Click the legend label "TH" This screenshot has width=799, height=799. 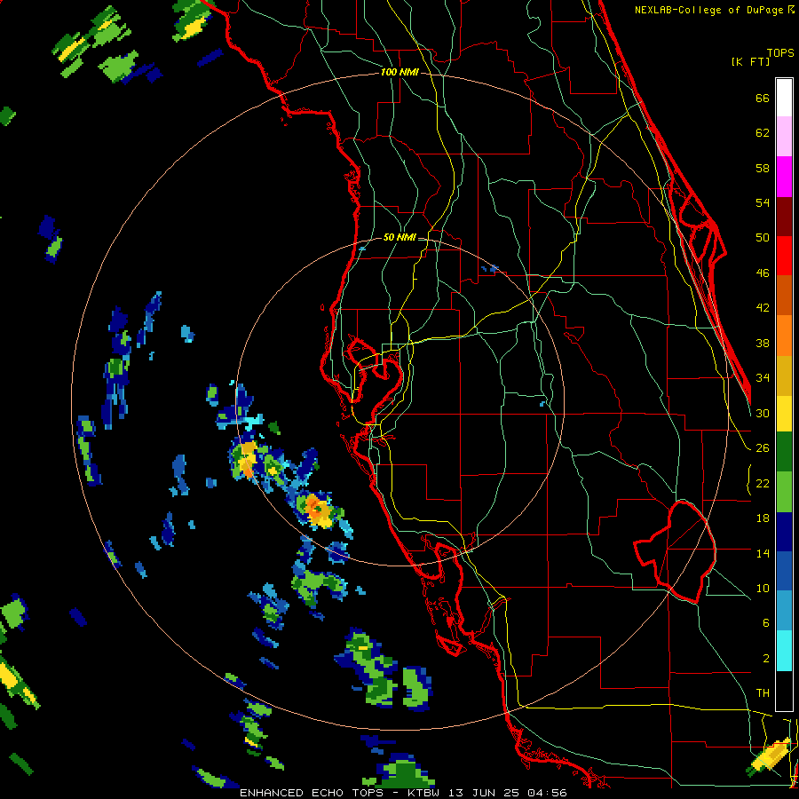point(763,692)
